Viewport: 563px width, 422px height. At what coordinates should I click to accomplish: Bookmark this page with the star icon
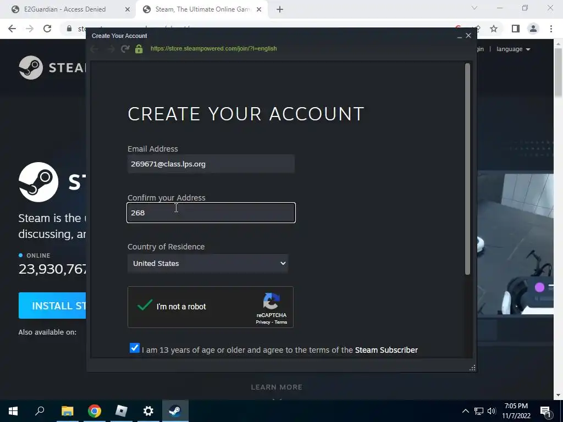[494, 29]
